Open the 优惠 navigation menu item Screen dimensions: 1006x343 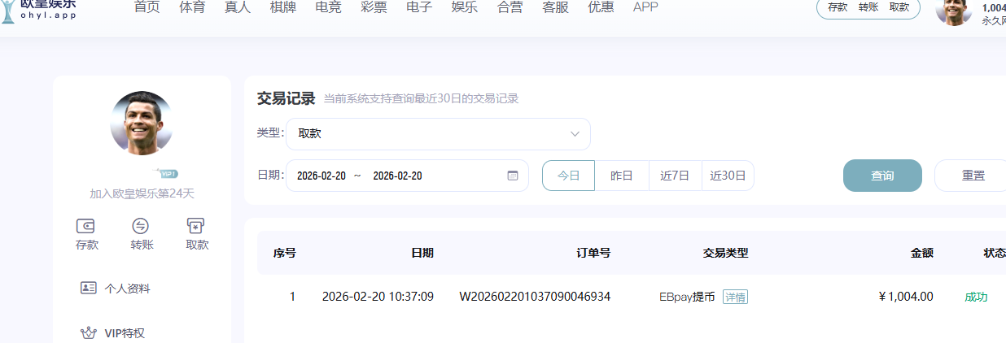pyautogui.click(x=601, y=7)
